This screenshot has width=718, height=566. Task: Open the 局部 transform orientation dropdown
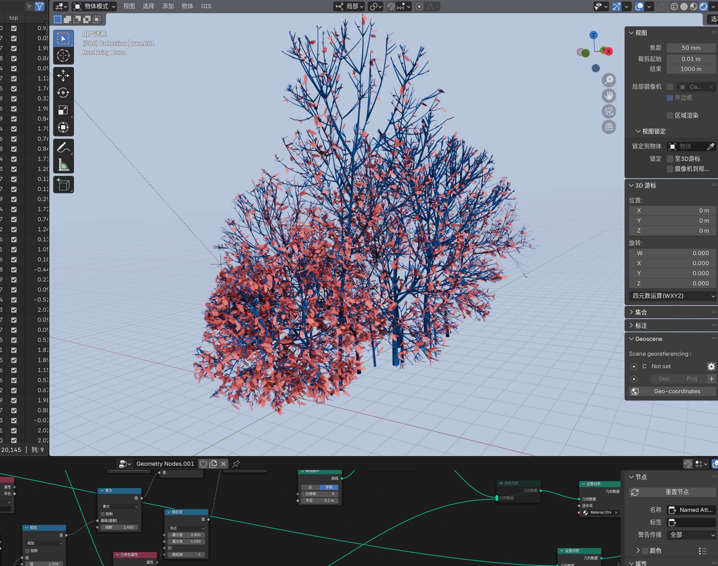click(x=349, y=6)
